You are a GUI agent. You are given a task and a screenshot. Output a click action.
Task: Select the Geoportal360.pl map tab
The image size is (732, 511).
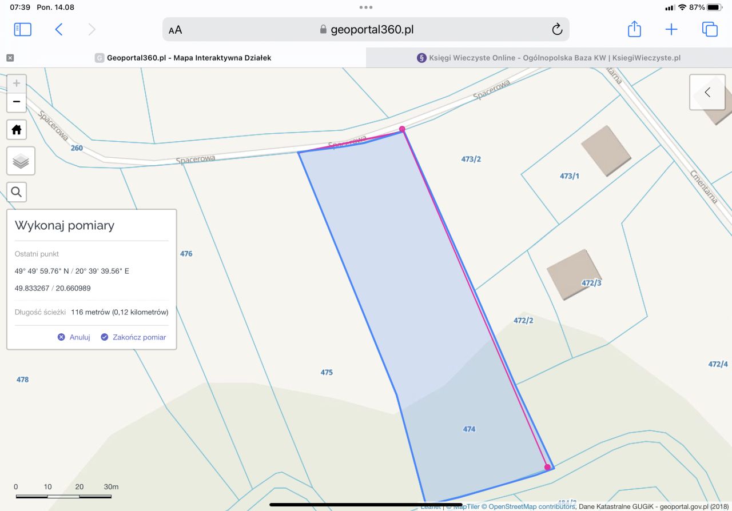click(x=183, y=57)
